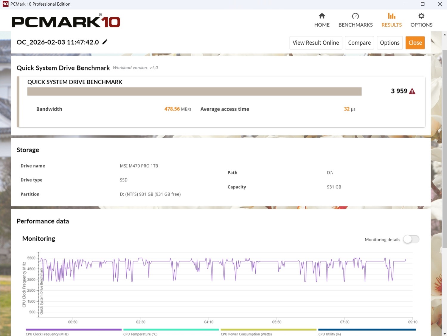Click the Monitoring heading
447x336 pixels.
[x=39, y=239]
